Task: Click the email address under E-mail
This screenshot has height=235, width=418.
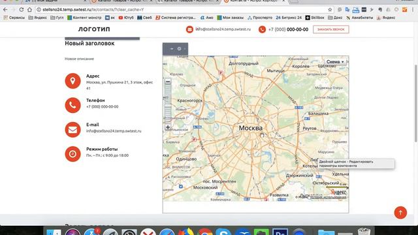Action: pyautogui.click(x=114, y=131)
